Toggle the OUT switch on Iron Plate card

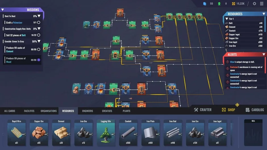pyautogui.click(x=158, y=134)
